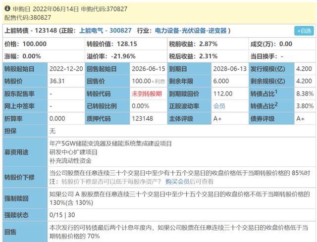The height and width of the screenshot is (242, 317).
Task: Click 申购代码:370827 text in banner
Action: (x=104, y=9)
